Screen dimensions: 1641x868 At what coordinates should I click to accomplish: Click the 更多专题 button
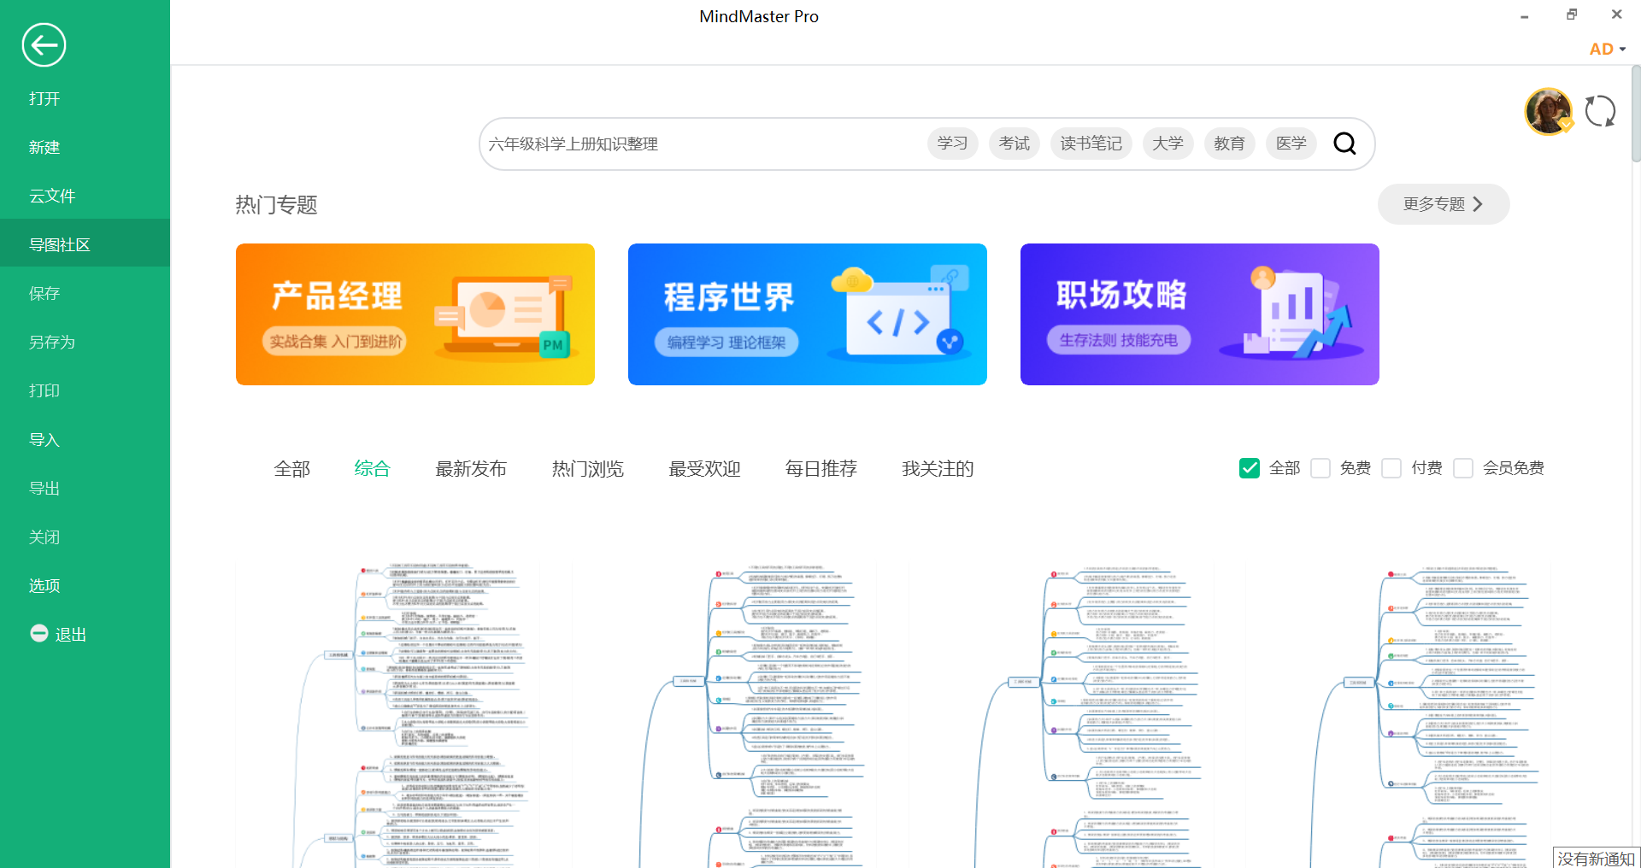point(1444,204)
